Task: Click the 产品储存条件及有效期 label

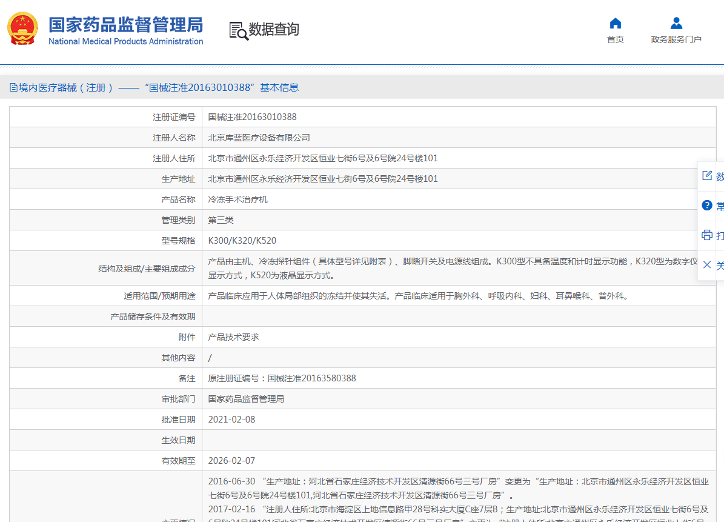Action: [x=153, y=316]
